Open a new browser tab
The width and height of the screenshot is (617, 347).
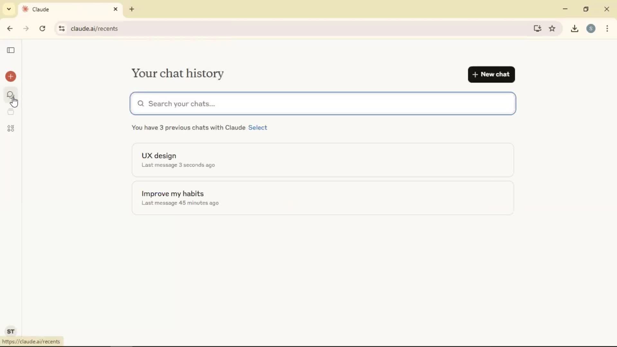pyautogui.click(x=132, y=9)
